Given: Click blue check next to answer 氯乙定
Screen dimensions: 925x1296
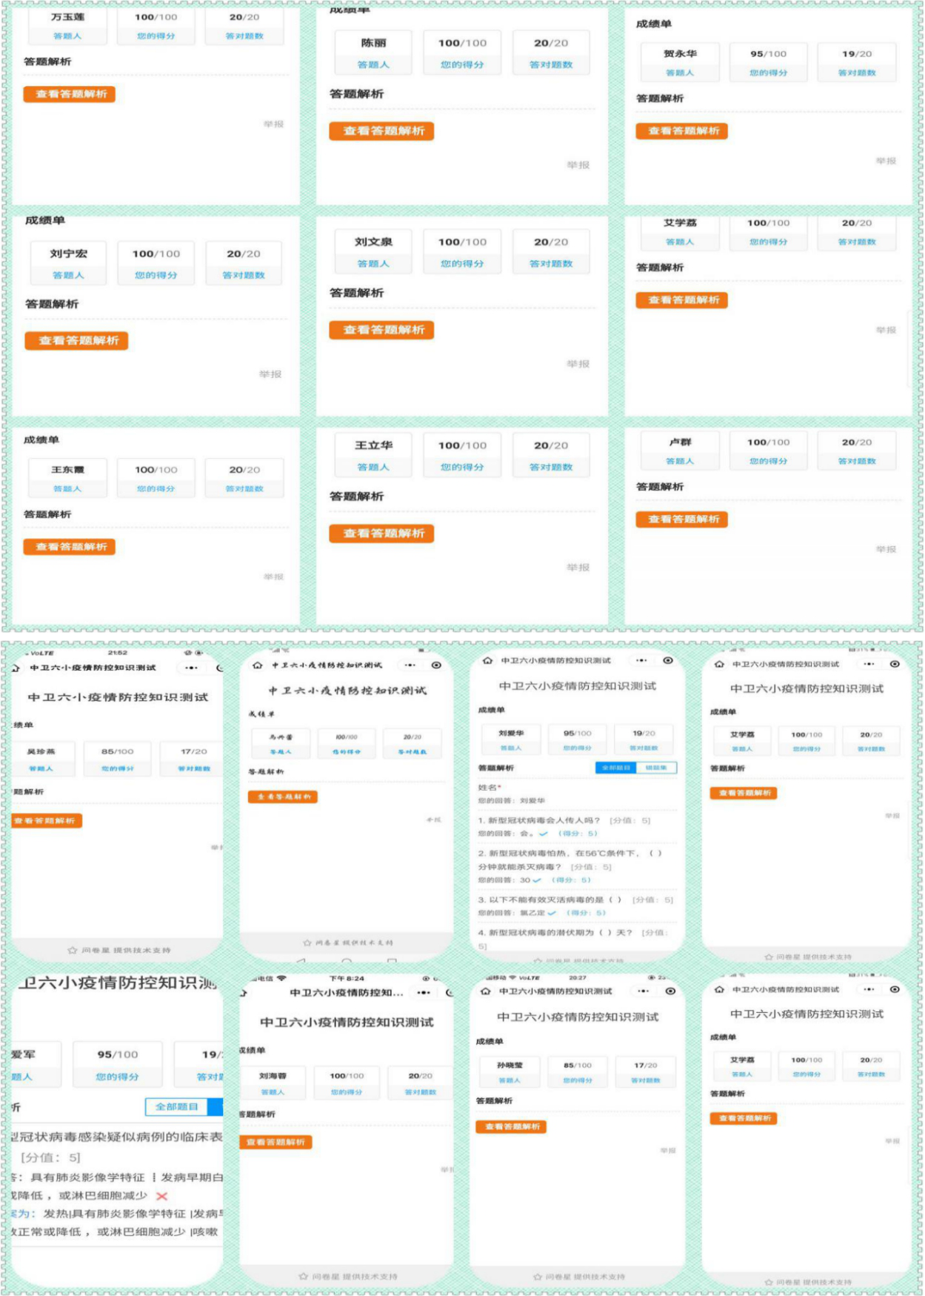Looking at the screenshot, I should pos(552,913).
